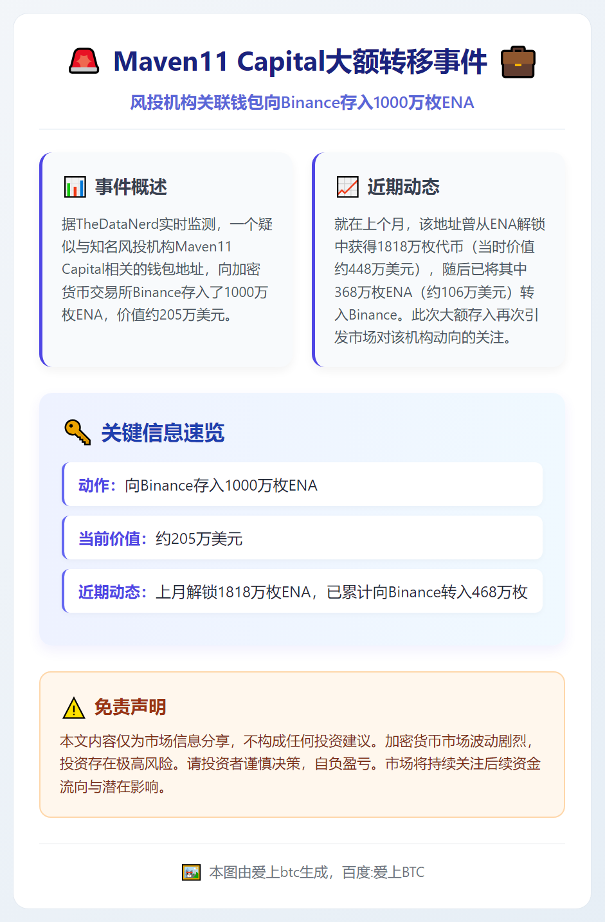Click the footer text "本图由爱上btc生成，百度:爱上BTC"
This screenshot has width=605, height=922.
317,872
